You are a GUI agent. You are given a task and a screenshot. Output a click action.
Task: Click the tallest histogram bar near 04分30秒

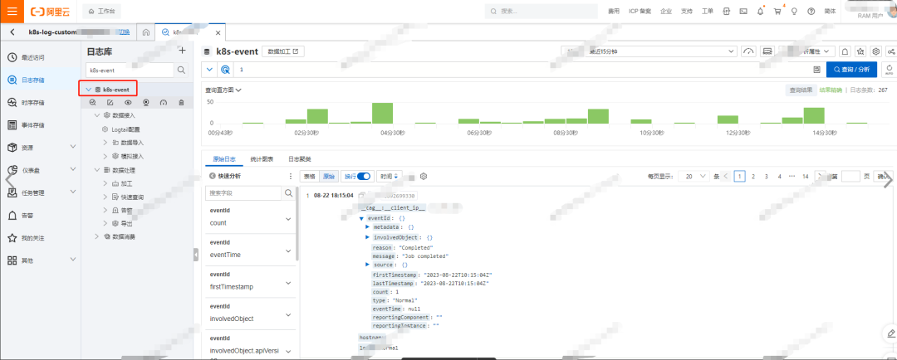pos(382,113)
